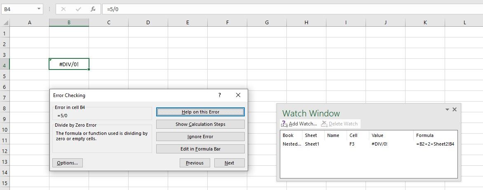
Task: Select the Nested... book entry in watch list
Action: pos(292,144)
